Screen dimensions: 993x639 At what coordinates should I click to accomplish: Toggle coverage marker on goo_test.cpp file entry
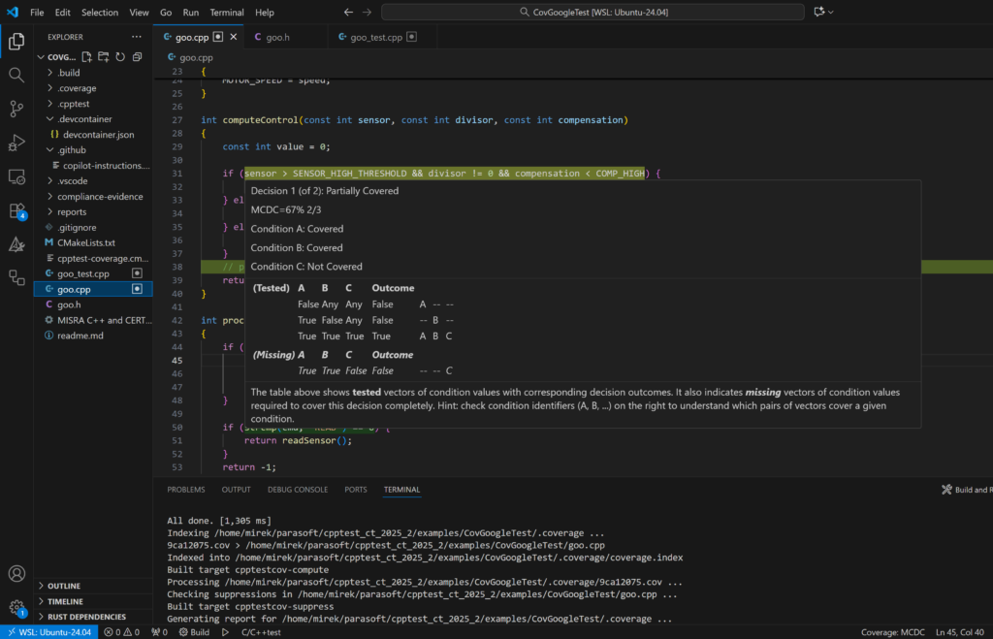tap(137, 273)
